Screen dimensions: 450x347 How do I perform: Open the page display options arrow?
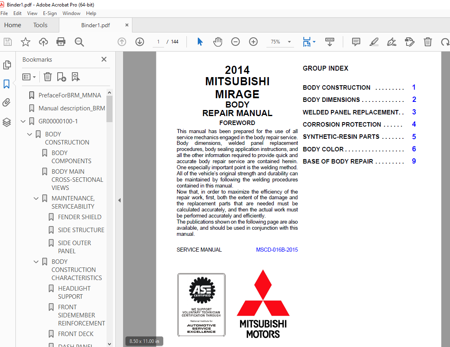coord(314,42)
